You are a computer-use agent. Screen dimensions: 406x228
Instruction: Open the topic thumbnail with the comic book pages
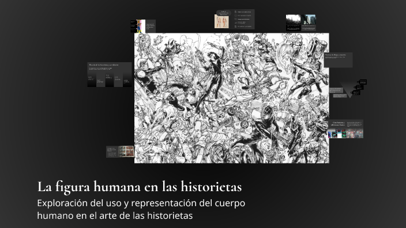pyautogui.click(x=120, y=151)
